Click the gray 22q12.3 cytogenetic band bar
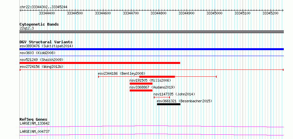293x139 pixels. 151,32
